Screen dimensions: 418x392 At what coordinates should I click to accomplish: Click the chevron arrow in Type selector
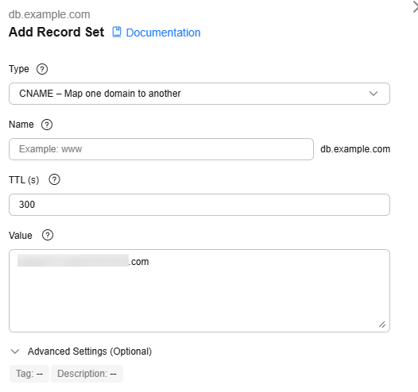373,94
